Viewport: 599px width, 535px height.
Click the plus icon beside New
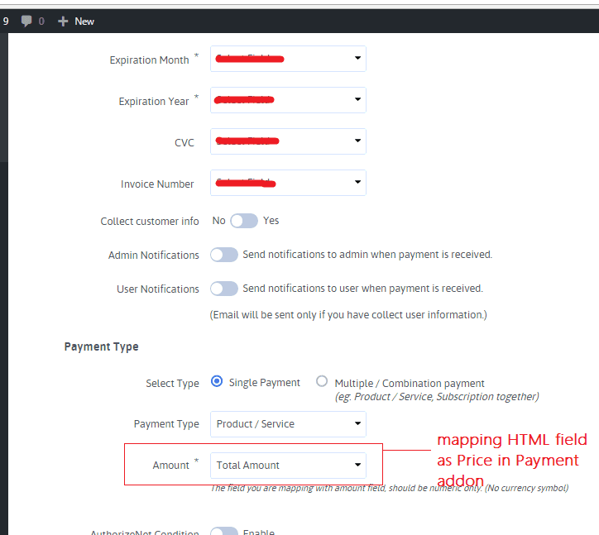(63, 21)
